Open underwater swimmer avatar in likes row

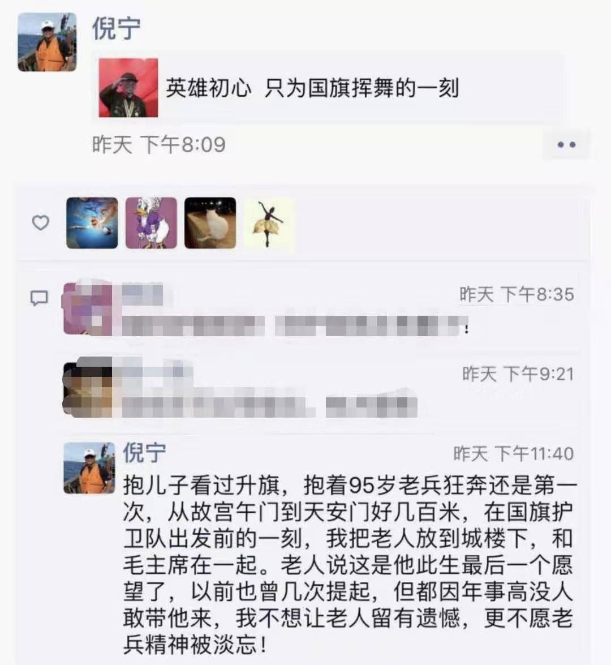click(92, 222)
